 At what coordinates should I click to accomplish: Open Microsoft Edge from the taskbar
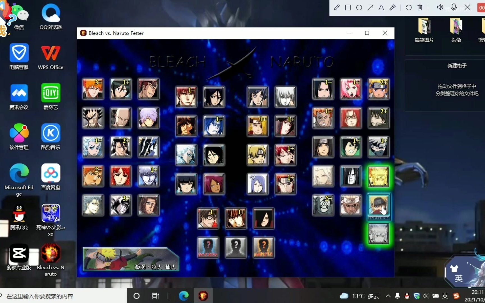[x=184, y=296]
